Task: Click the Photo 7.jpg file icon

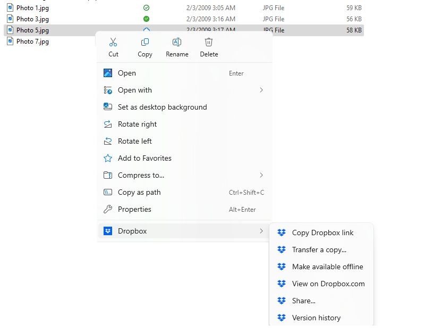Action: pos(10,41)
